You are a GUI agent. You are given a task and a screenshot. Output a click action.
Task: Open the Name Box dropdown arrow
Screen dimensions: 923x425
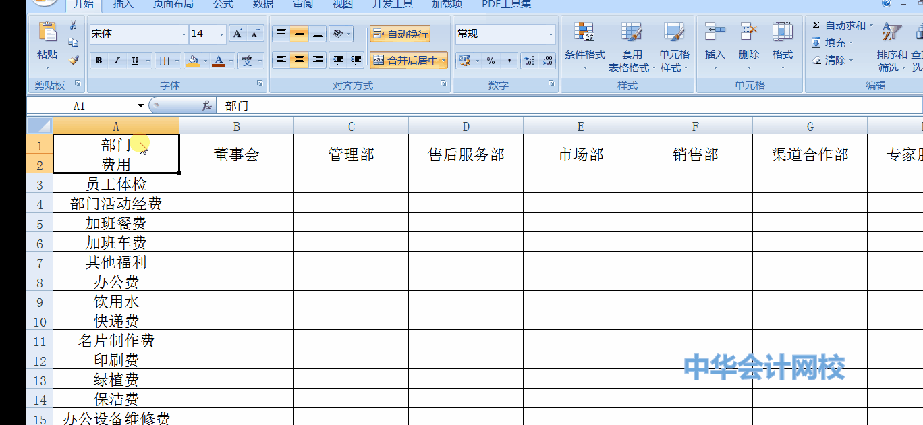coord(140,106)
